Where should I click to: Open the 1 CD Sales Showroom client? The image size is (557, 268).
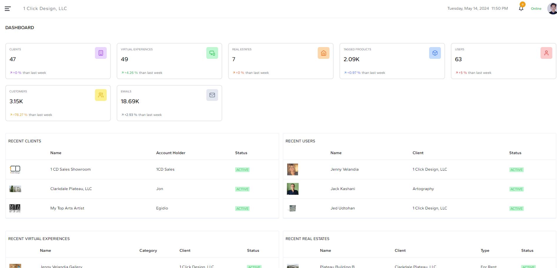(70, 169)
